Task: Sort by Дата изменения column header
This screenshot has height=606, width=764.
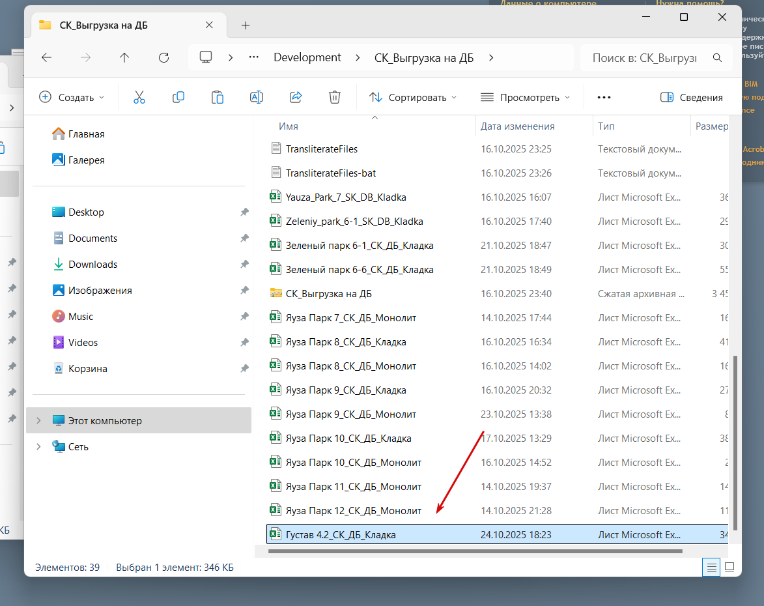Action: coord(517,126)
